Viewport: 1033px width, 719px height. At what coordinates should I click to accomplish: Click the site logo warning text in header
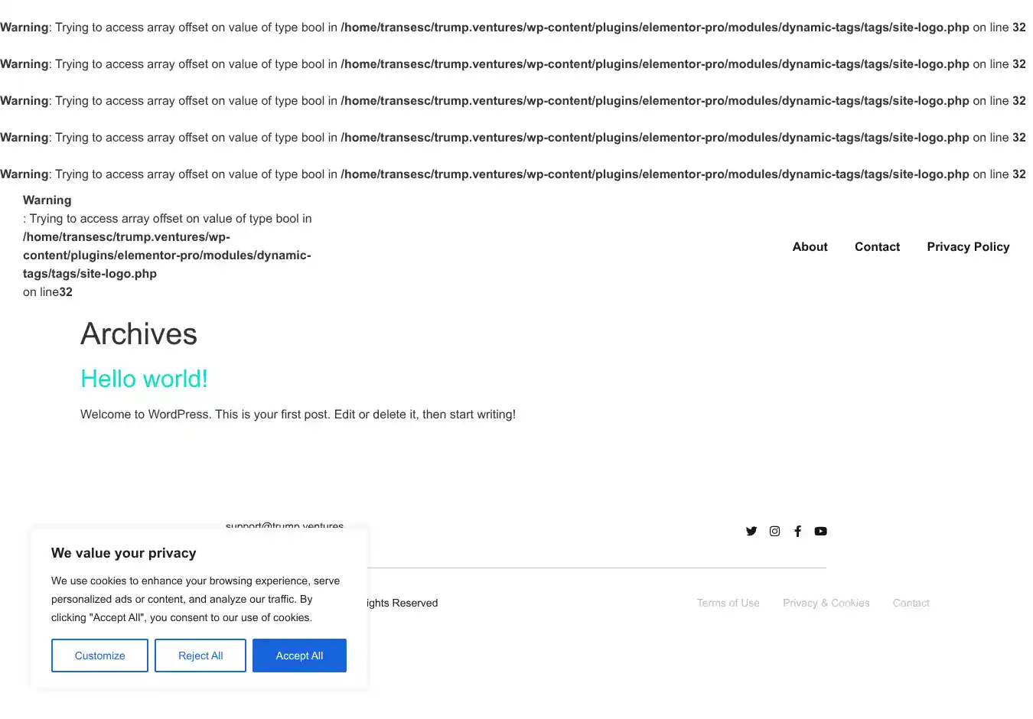click(167, 246)
